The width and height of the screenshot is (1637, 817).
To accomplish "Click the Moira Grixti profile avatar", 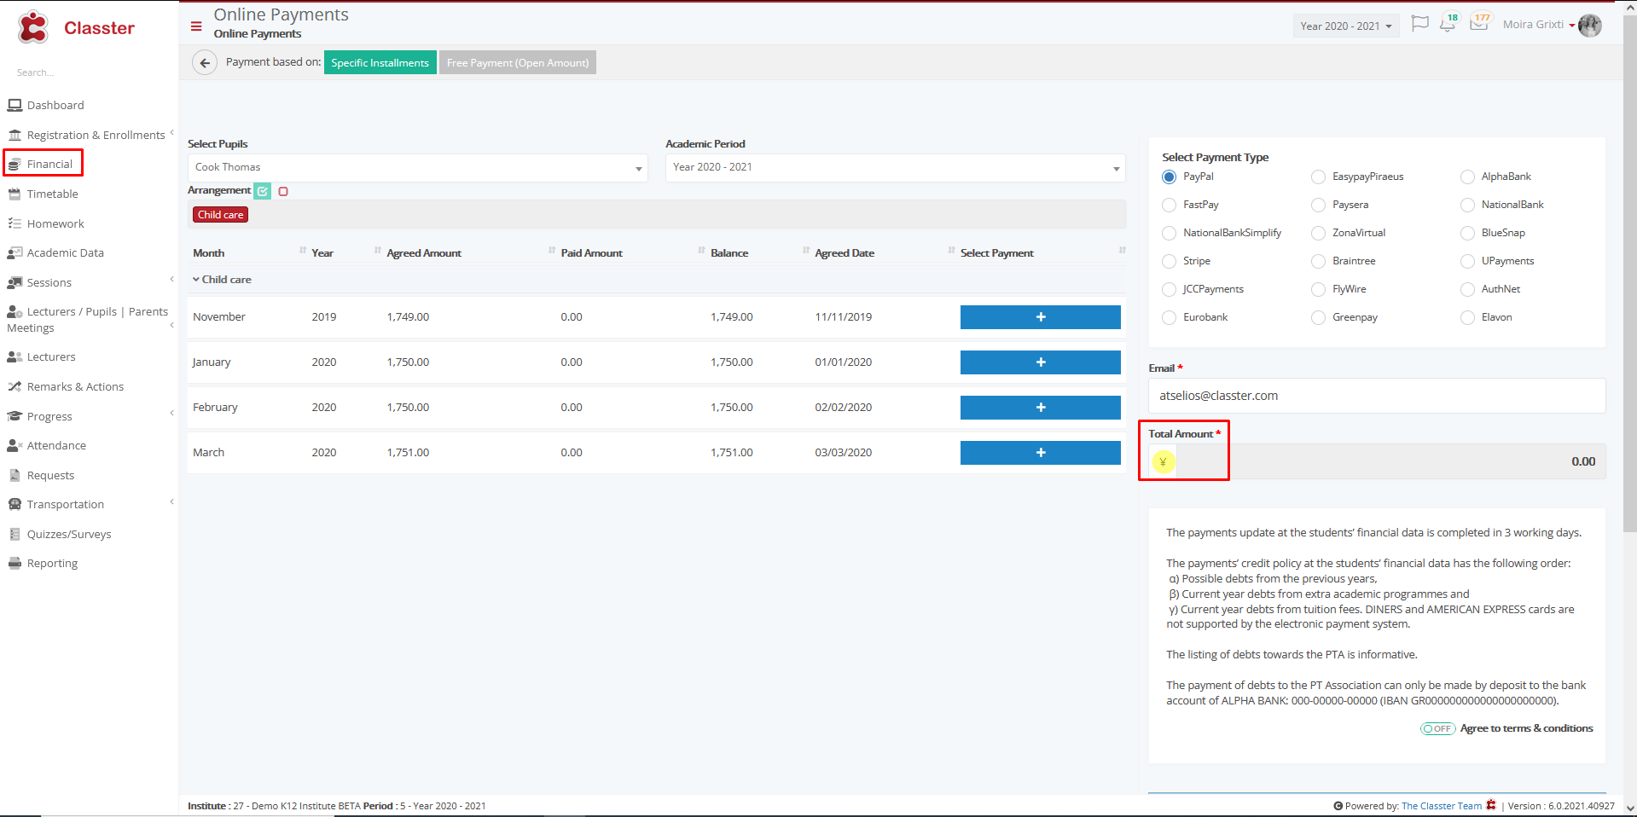I will coord(1590,26).
